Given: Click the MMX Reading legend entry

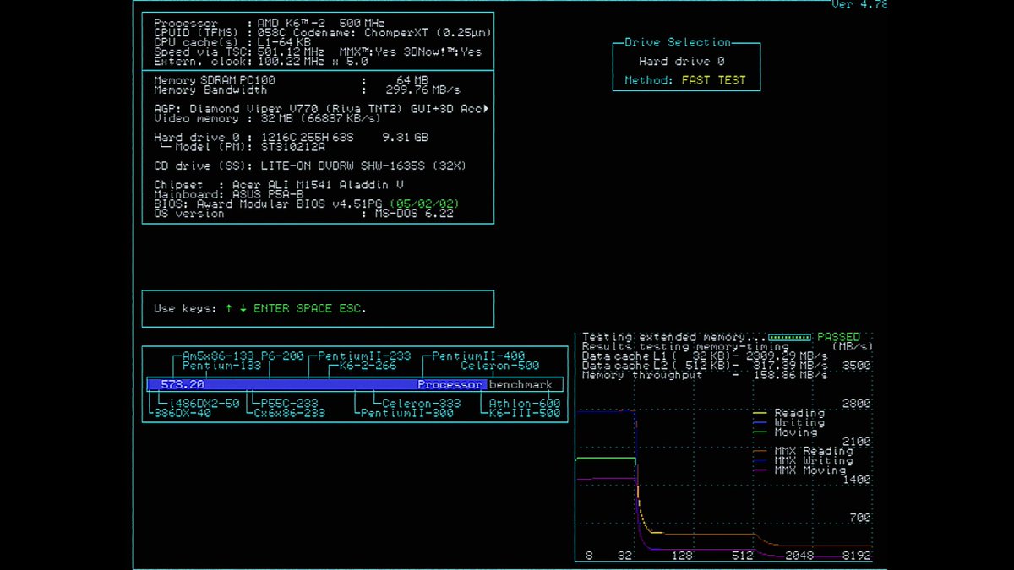Looking at the screenshot, I should 803,451.
